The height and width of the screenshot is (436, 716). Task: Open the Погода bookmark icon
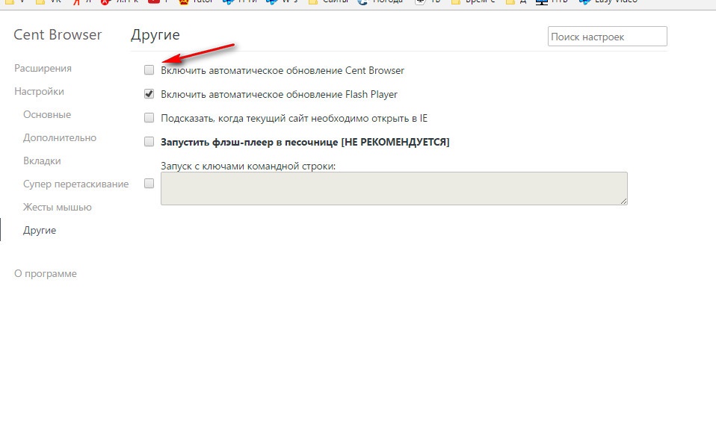[364, 2]
